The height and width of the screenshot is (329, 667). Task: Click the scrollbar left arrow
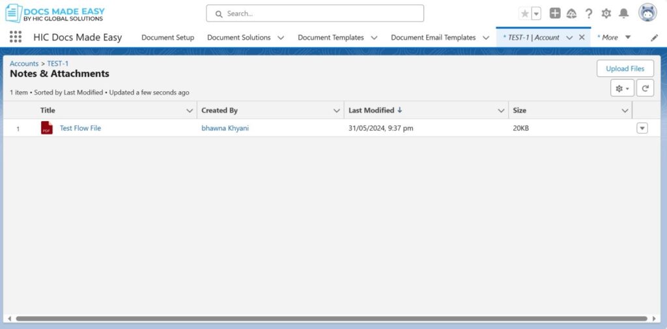(9, 319)
